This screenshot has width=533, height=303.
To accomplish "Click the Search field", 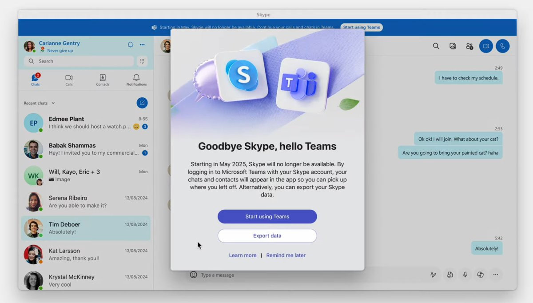I will (79, 61).
